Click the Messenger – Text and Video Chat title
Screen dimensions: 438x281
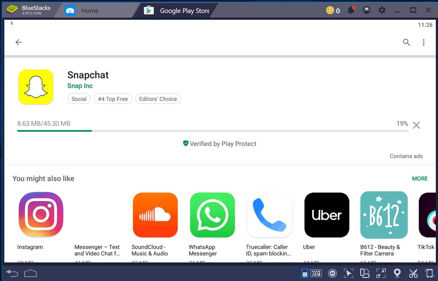[97, 250]
